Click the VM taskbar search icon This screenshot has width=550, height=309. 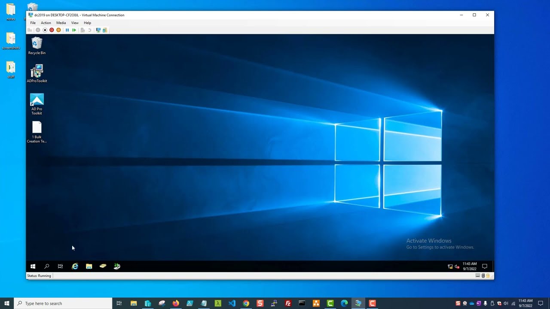[47, 267]
